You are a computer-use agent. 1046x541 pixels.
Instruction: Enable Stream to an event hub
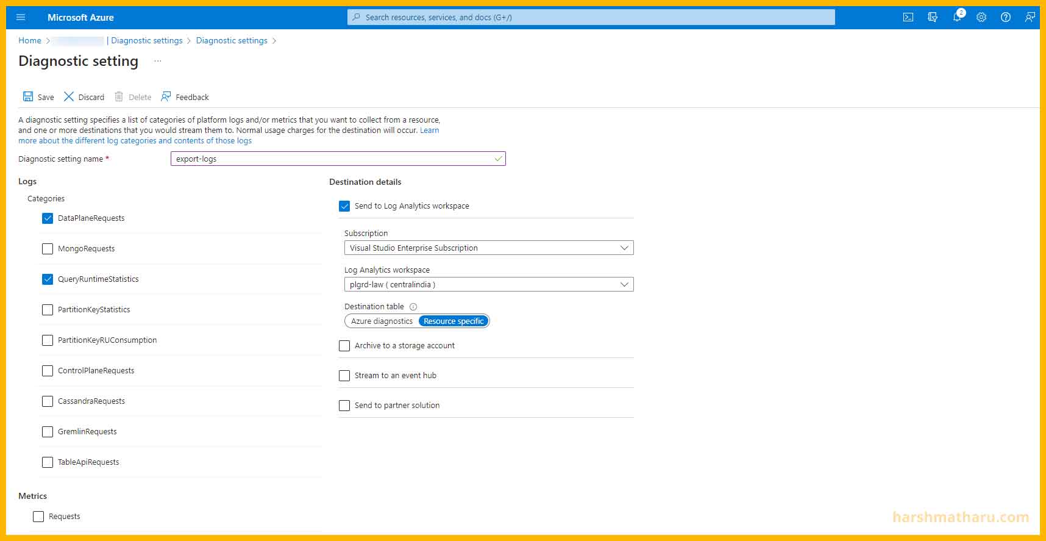344,376
